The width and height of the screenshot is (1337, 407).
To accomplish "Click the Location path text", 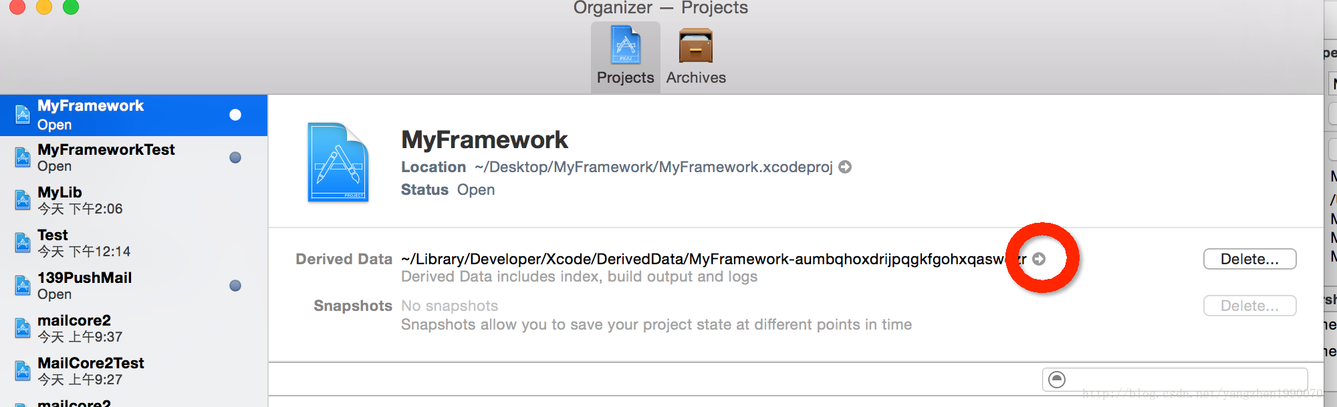I will click(654, 167).
